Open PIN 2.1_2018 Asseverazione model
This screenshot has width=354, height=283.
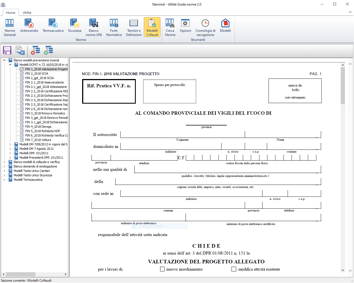(x=44, y=82)
